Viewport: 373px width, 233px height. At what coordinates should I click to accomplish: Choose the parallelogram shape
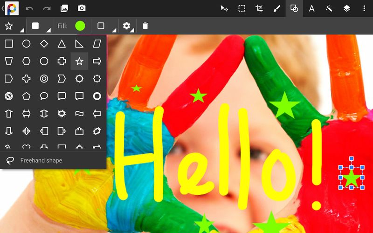(x=97, y=44)
